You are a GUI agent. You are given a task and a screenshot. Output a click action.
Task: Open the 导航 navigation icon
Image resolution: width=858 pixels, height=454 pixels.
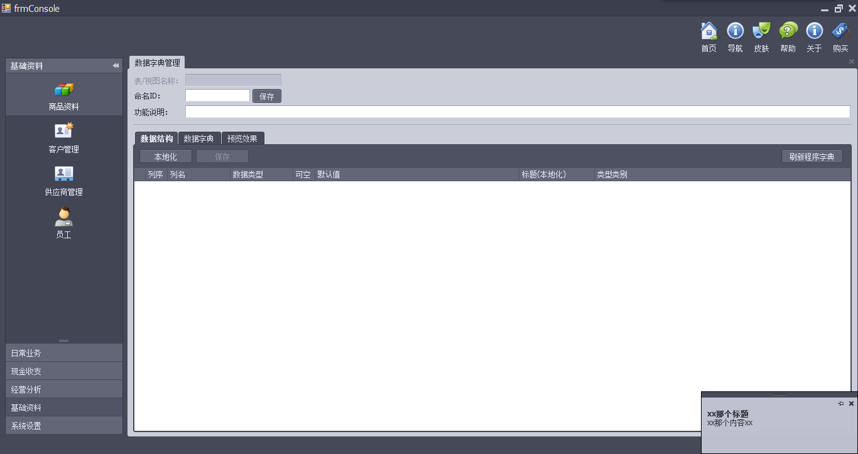coord(735,31)
